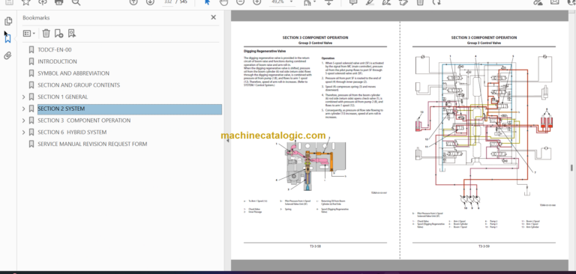
Task: Click the vertical scrollbar thumb of document
Action: (571, 168)
